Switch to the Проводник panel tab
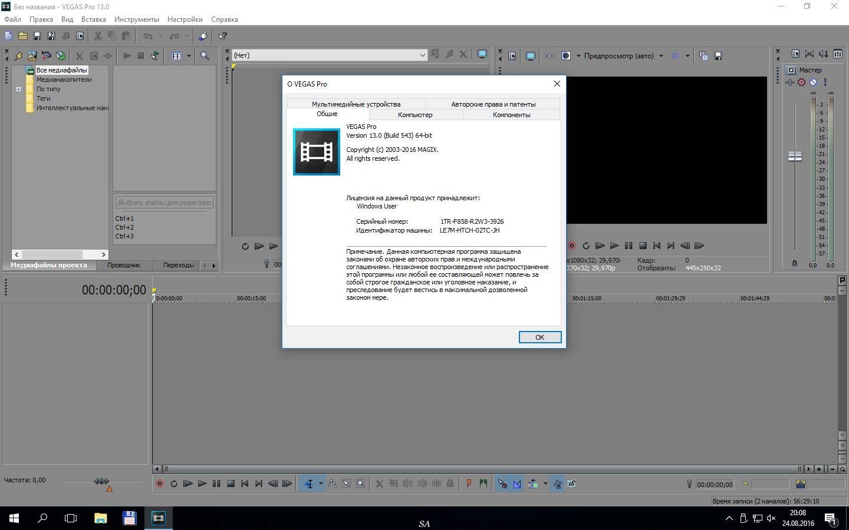This screenshot has width=849, height=530. [x=124, y=265]
